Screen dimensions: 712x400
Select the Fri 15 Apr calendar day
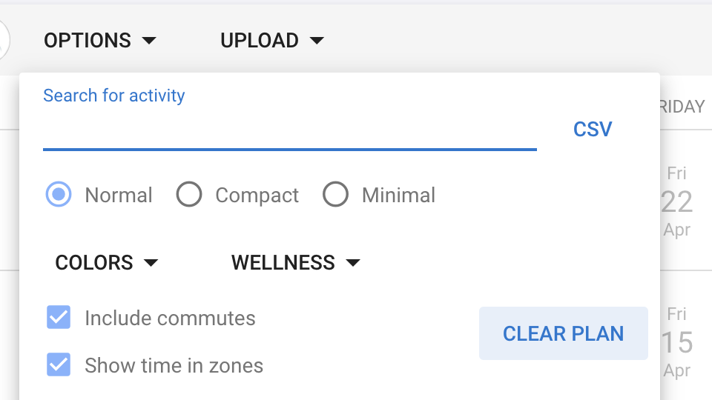click(677, 342)
